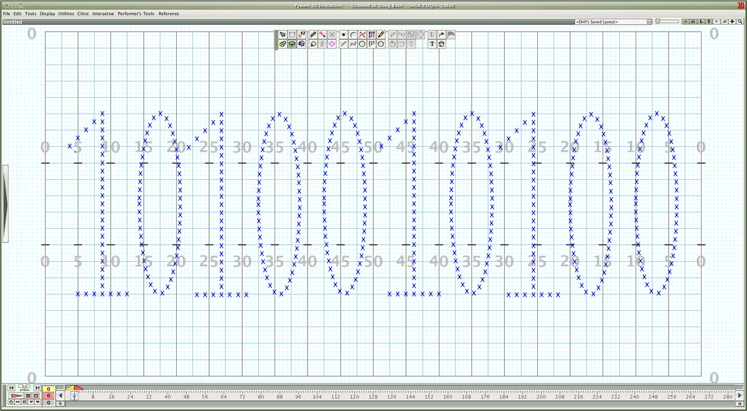Open the Edit menu
The width and height of the screenshot is (747, 411).
click(17, 14)
